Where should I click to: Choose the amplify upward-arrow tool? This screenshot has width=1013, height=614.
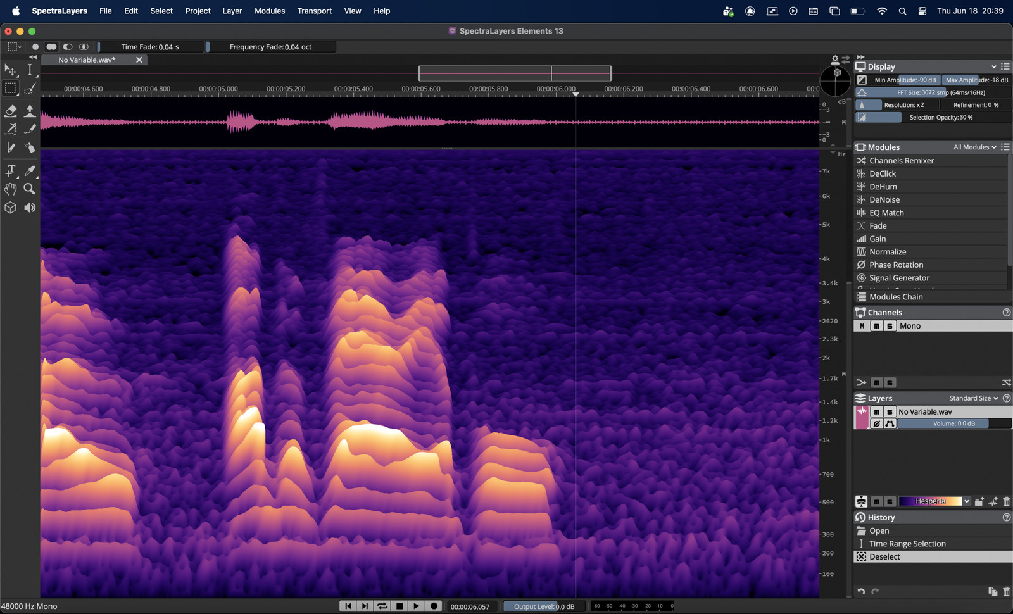tap(30, 111)
